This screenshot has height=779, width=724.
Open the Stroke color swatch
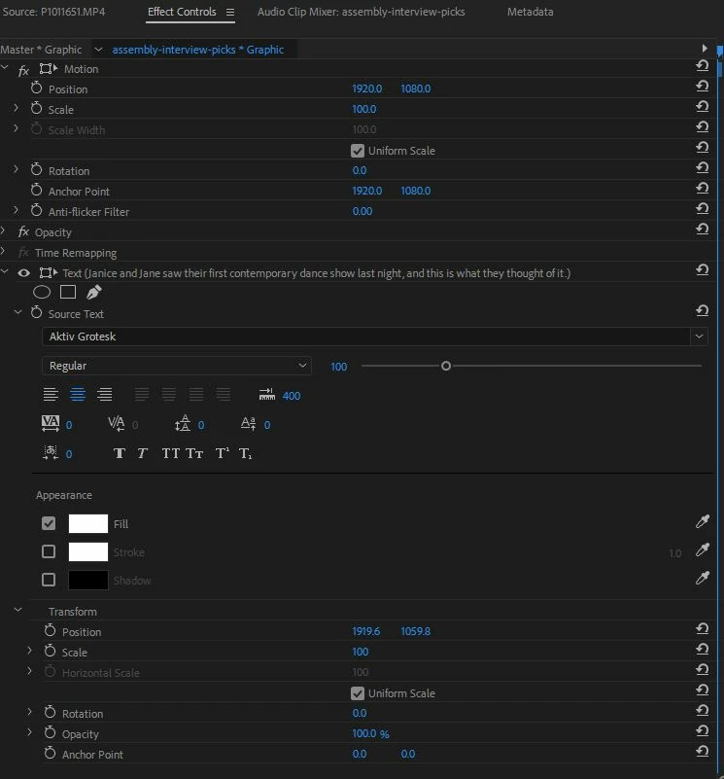point(87,552)
